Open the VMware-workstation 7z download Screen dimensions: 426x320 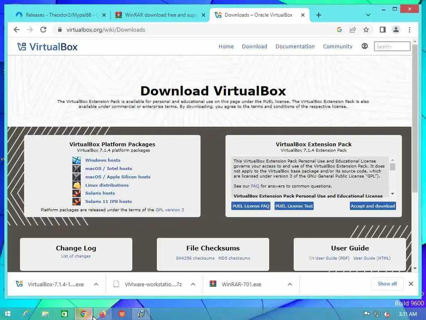148,284
